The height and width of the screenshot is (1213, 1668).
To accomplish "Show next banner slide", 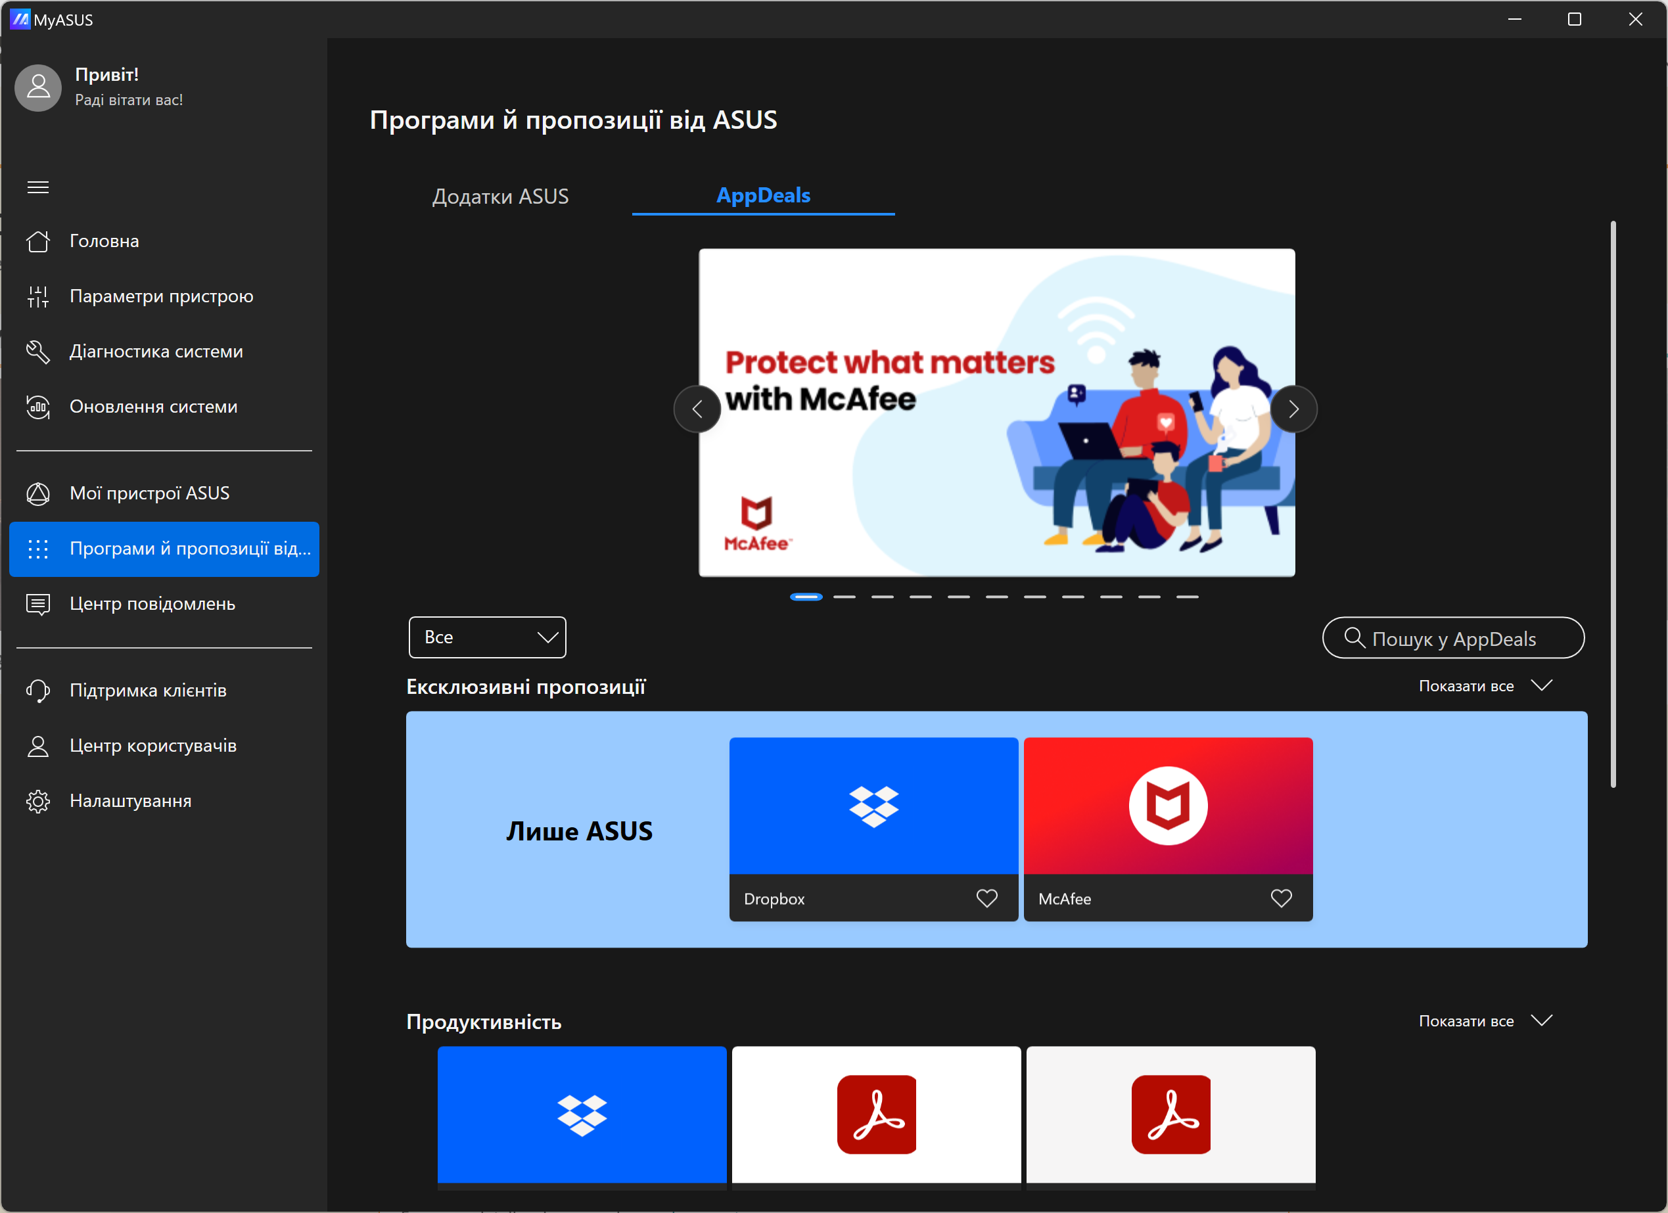I will click(x=1293, y=409).
